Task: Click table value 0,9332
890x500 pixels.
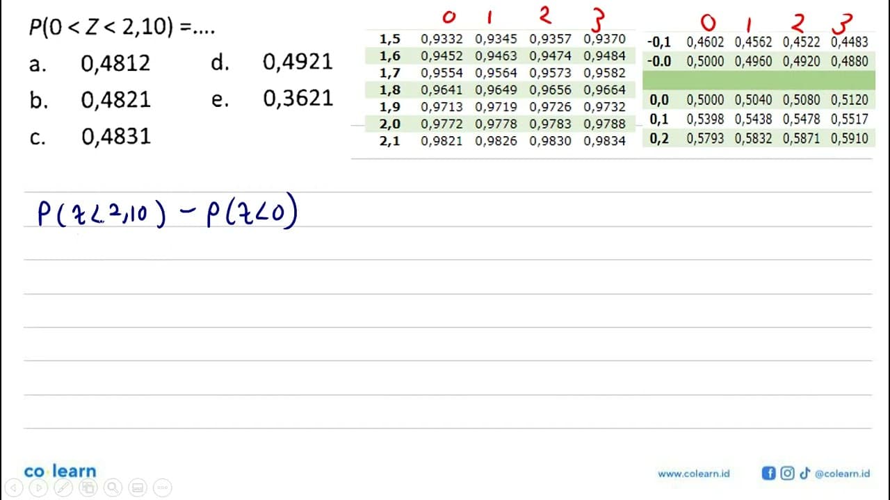Action: coord(442,39)
